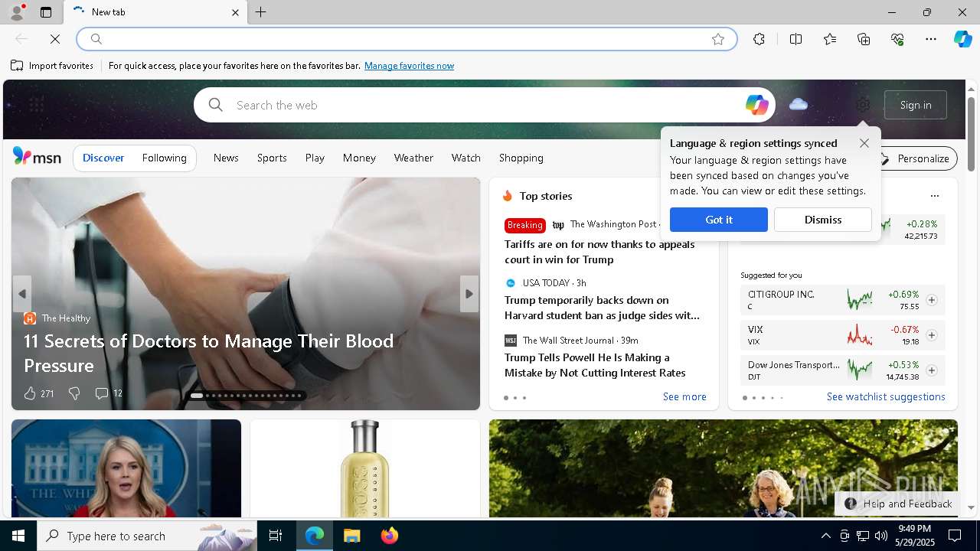Open the Edge profile icon
The height and width of the screenshot is (551, 980).
pos(17,12)
